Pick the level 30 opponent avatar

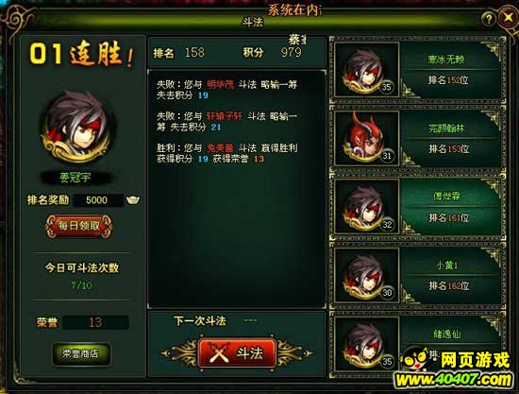tap(367, 276)
